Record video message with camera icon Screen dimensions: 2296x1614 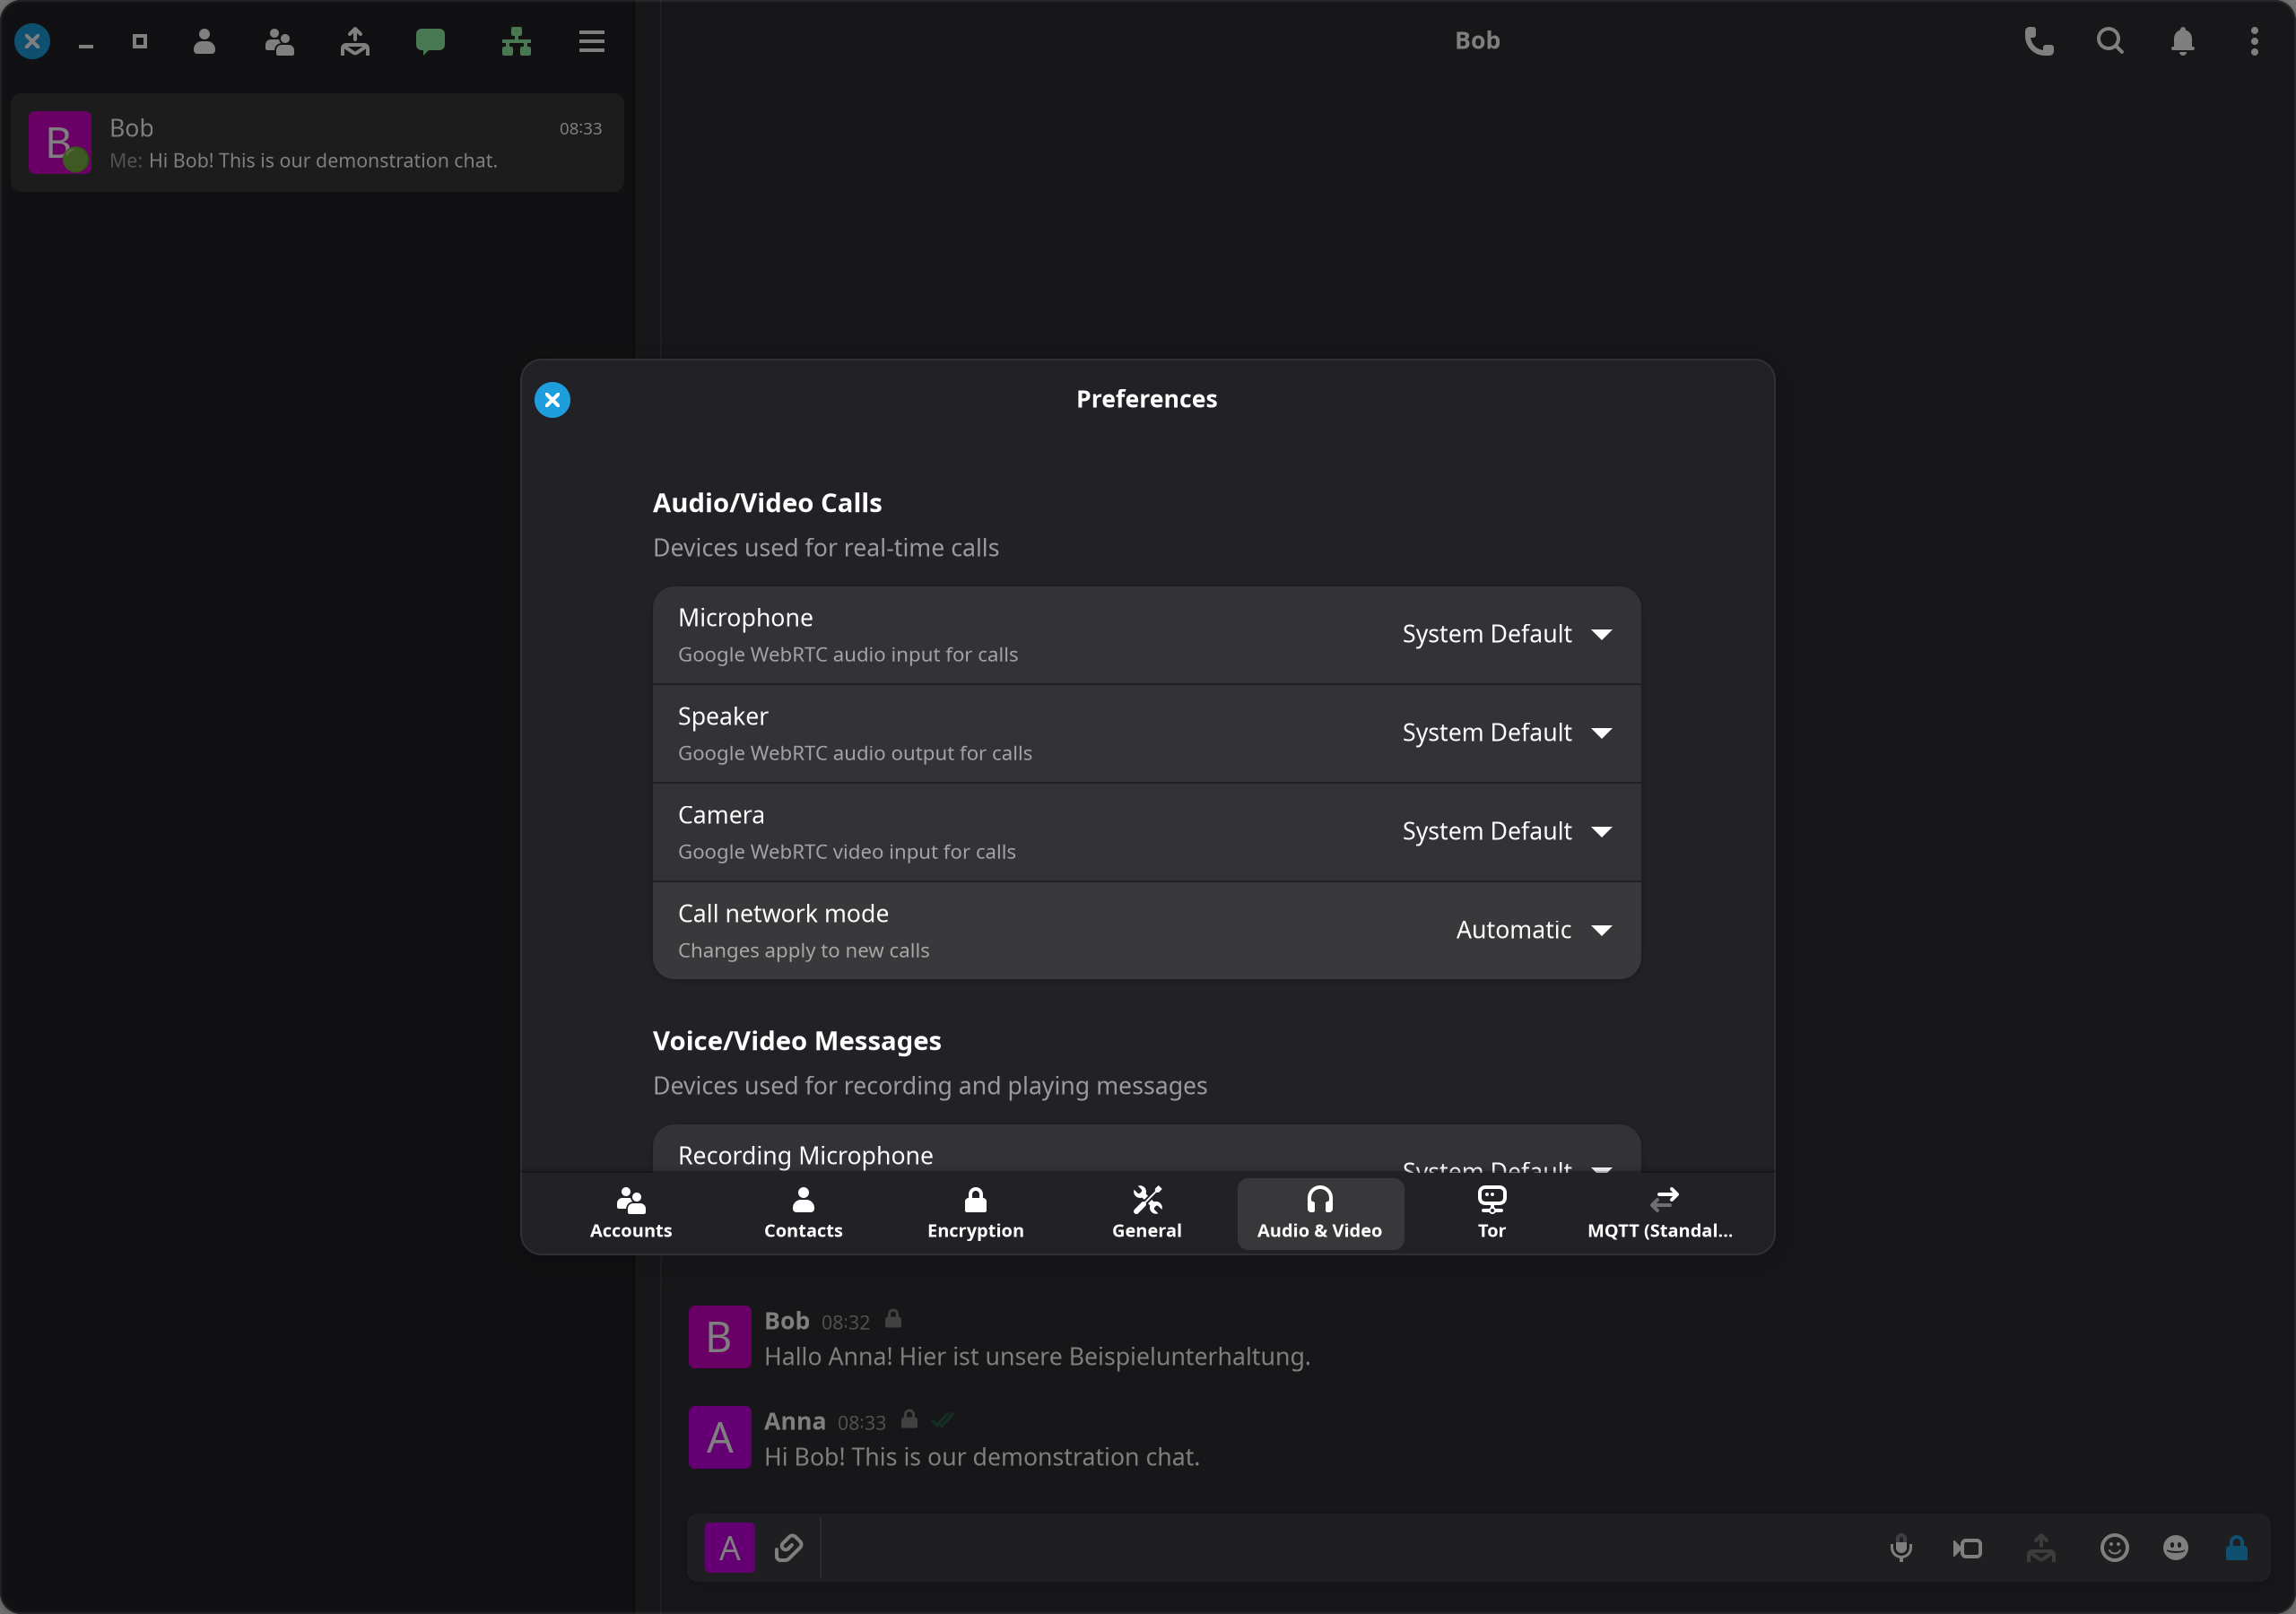tap(1968, 1548)
